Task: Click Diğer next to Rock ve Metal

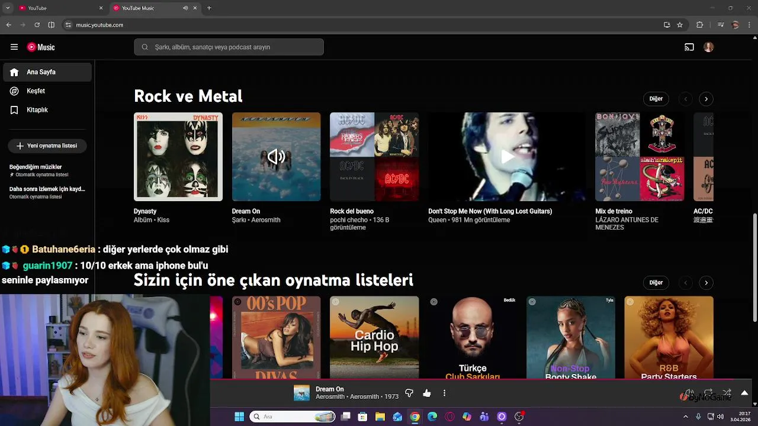Action: [x=656, y=99]
